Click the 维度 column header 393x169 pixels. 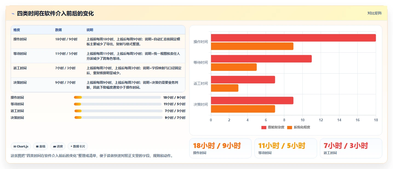(x=17, y=30)
